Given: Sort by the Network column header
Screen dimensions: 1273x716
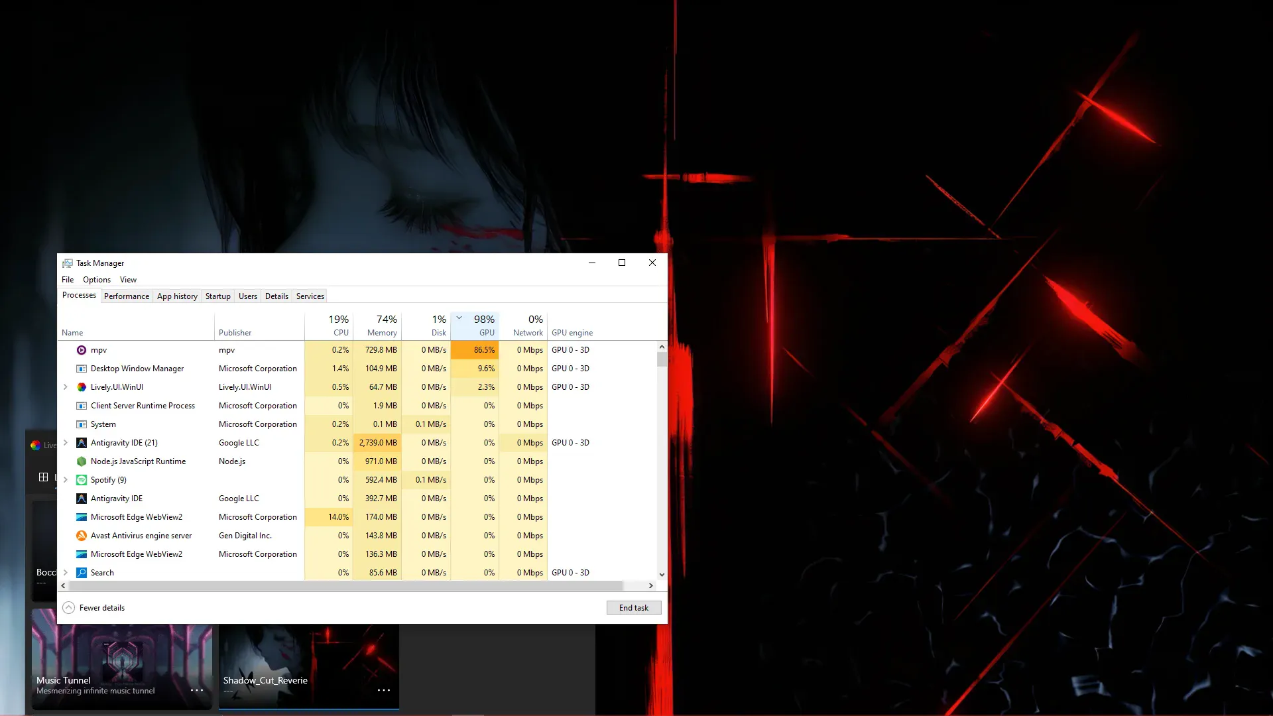Looking at the screenshot, I should coord(523,326).
